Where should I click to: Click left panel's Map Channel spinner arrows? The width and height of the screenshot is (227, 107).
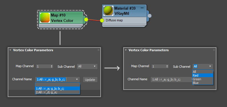51,66
